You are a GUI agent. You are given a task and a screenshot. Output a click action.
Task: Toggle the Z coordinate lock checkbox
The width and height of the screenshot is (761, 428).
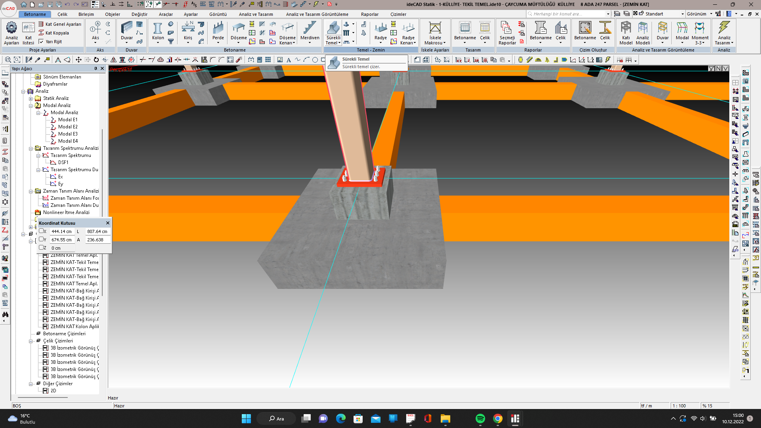pyautogui.click(x=41, y=248)
